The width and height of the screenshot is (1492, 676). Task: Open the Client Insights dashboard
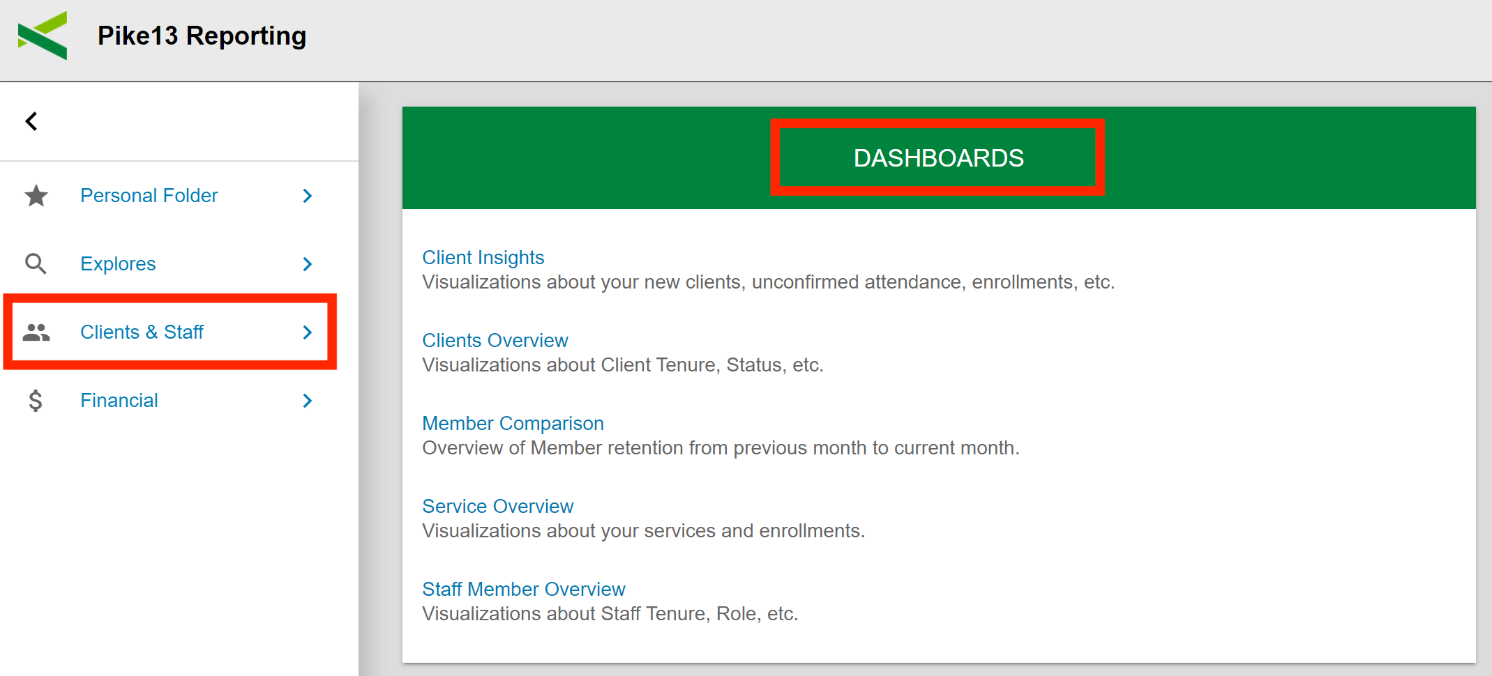[x=483, y=257]
